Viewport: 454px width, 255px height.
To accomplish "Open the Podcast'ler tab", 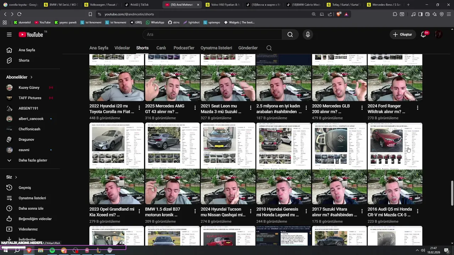I will pyautogui.click(x=184, y=48).
